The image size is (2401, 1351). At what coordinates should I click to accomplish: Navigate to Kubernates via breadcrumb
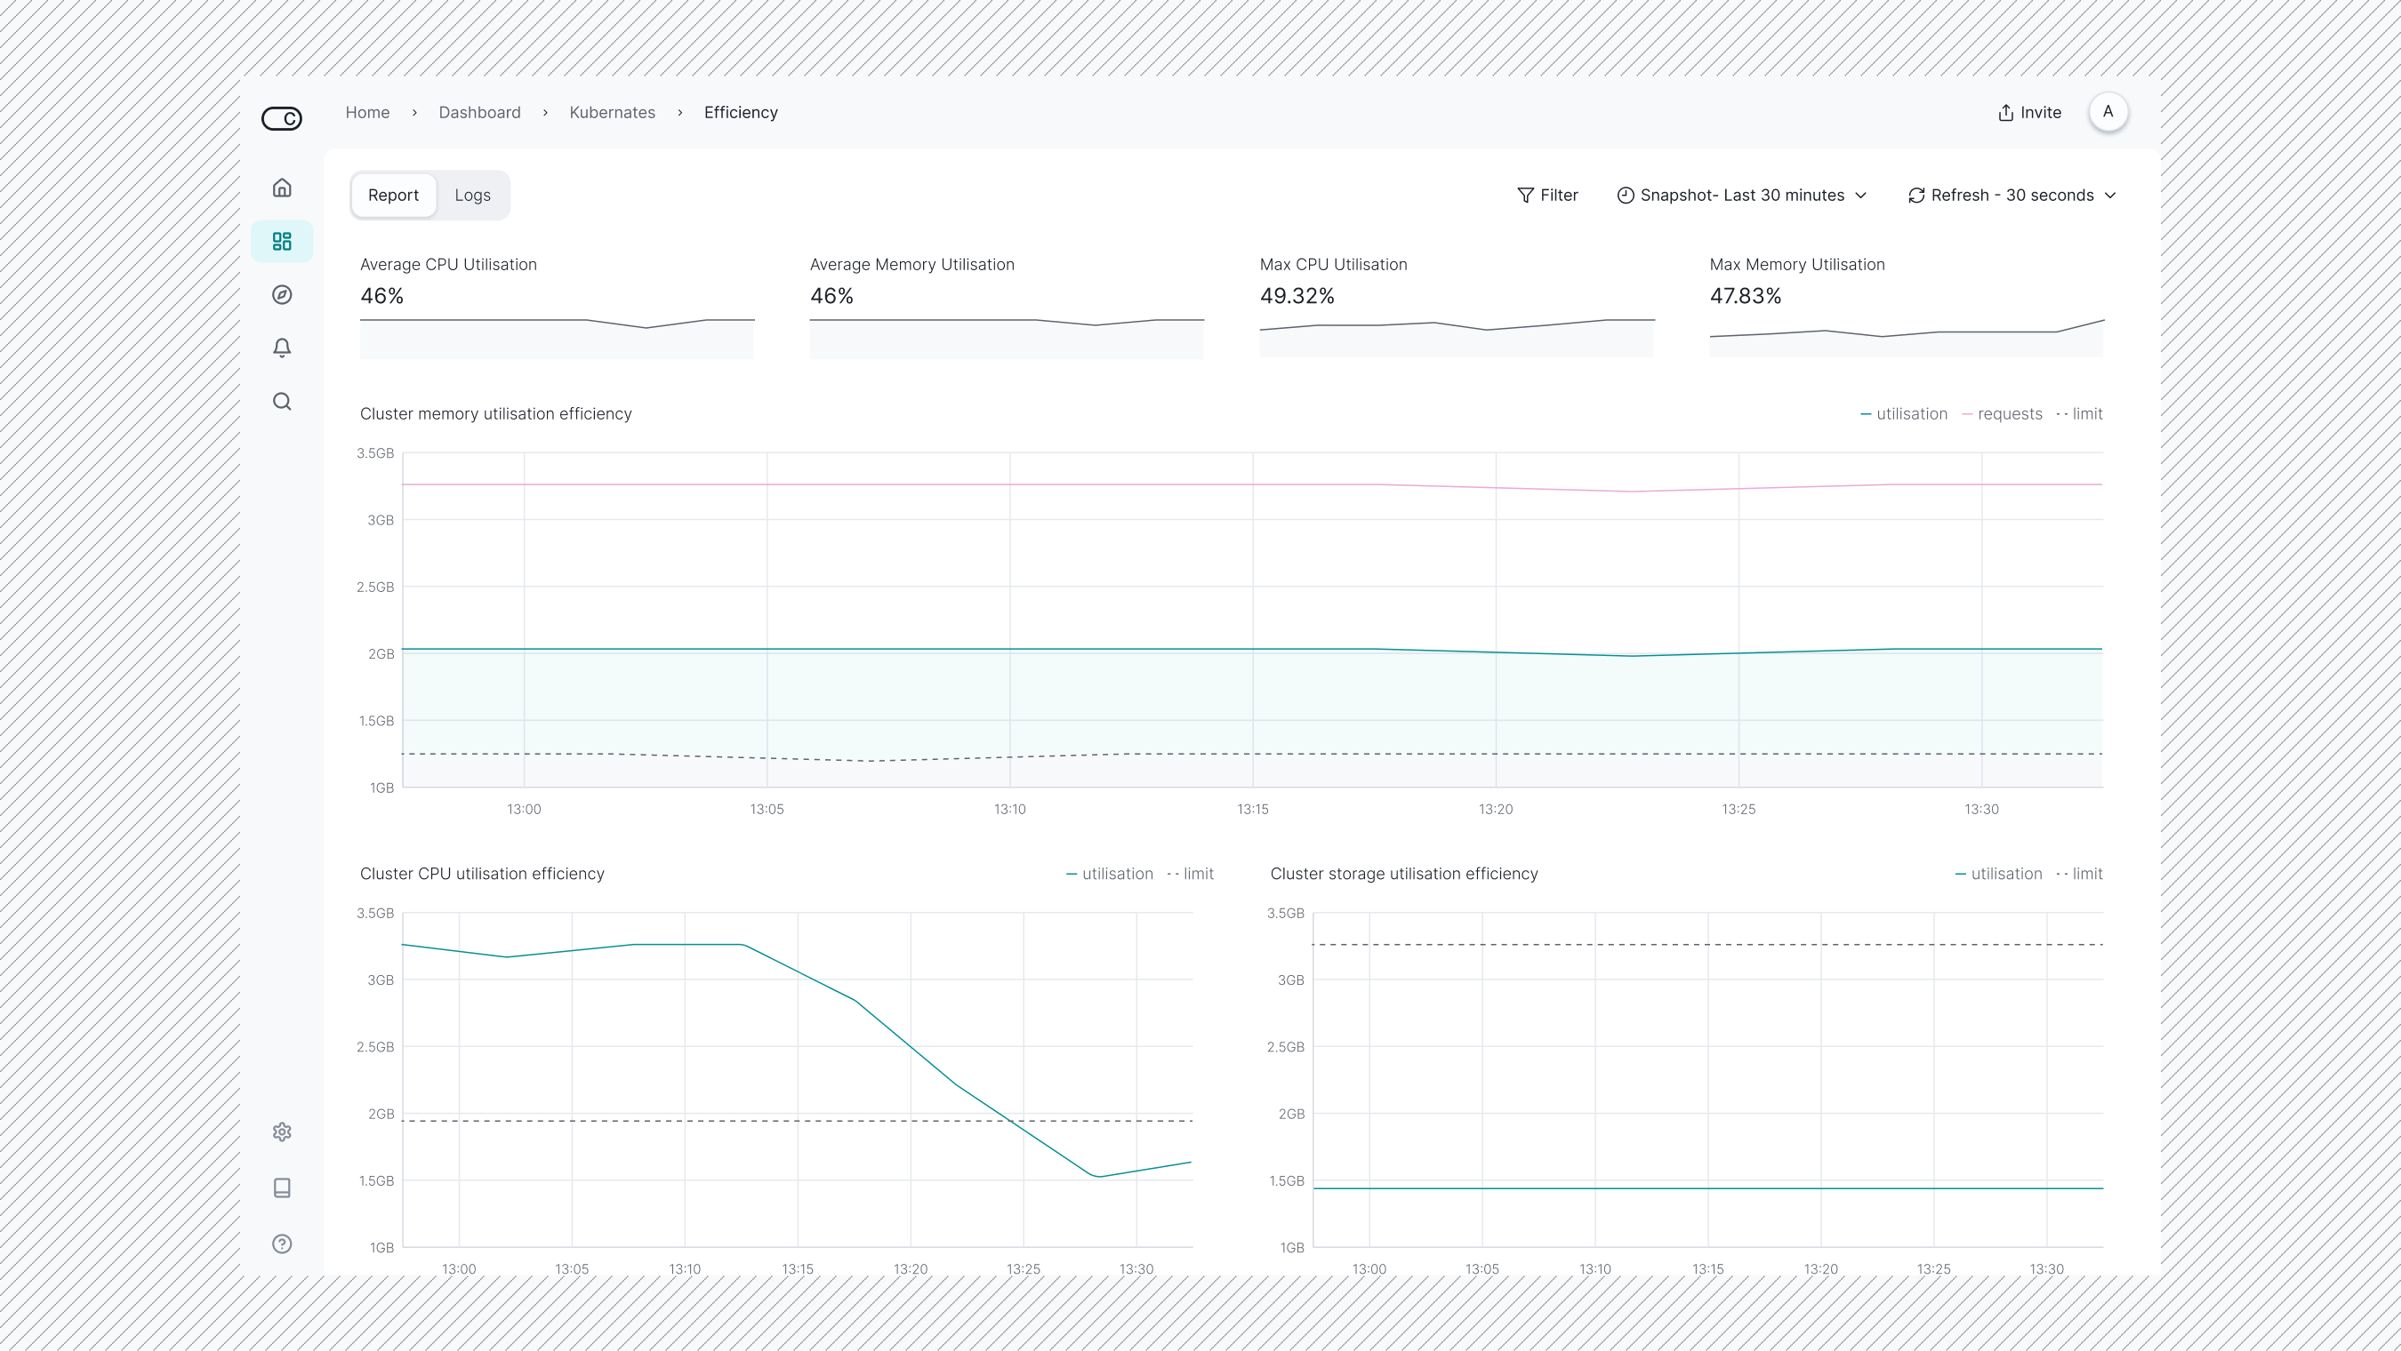pos(613,112)
